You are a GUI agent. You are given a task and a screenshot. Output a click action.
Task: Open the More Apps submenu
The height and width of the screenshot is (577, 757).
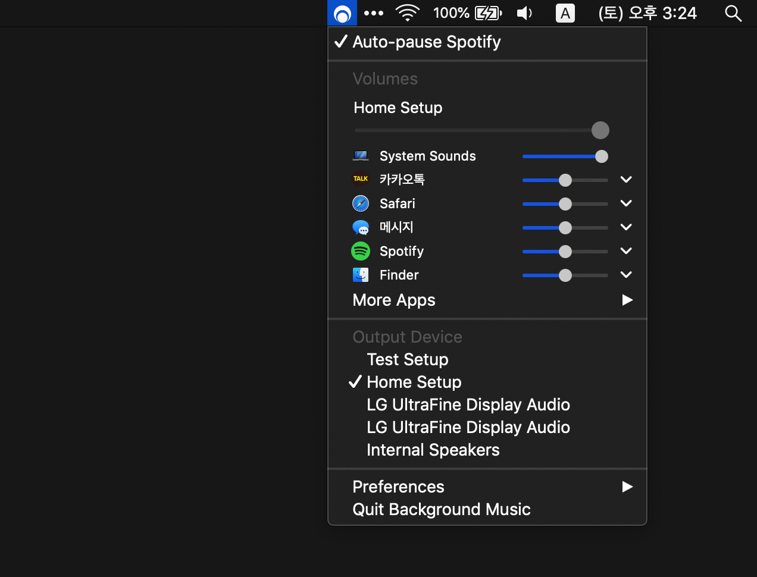click(487, 300)
